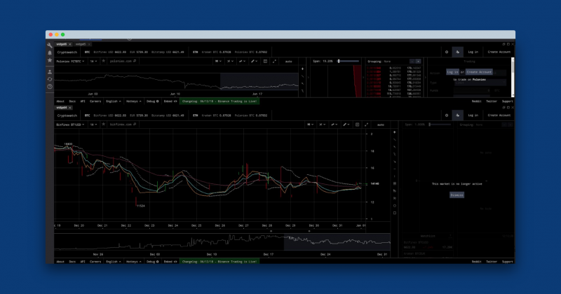Decrease order book grouping with minus button
Viewport: 561px width, 294px height.
412,62
